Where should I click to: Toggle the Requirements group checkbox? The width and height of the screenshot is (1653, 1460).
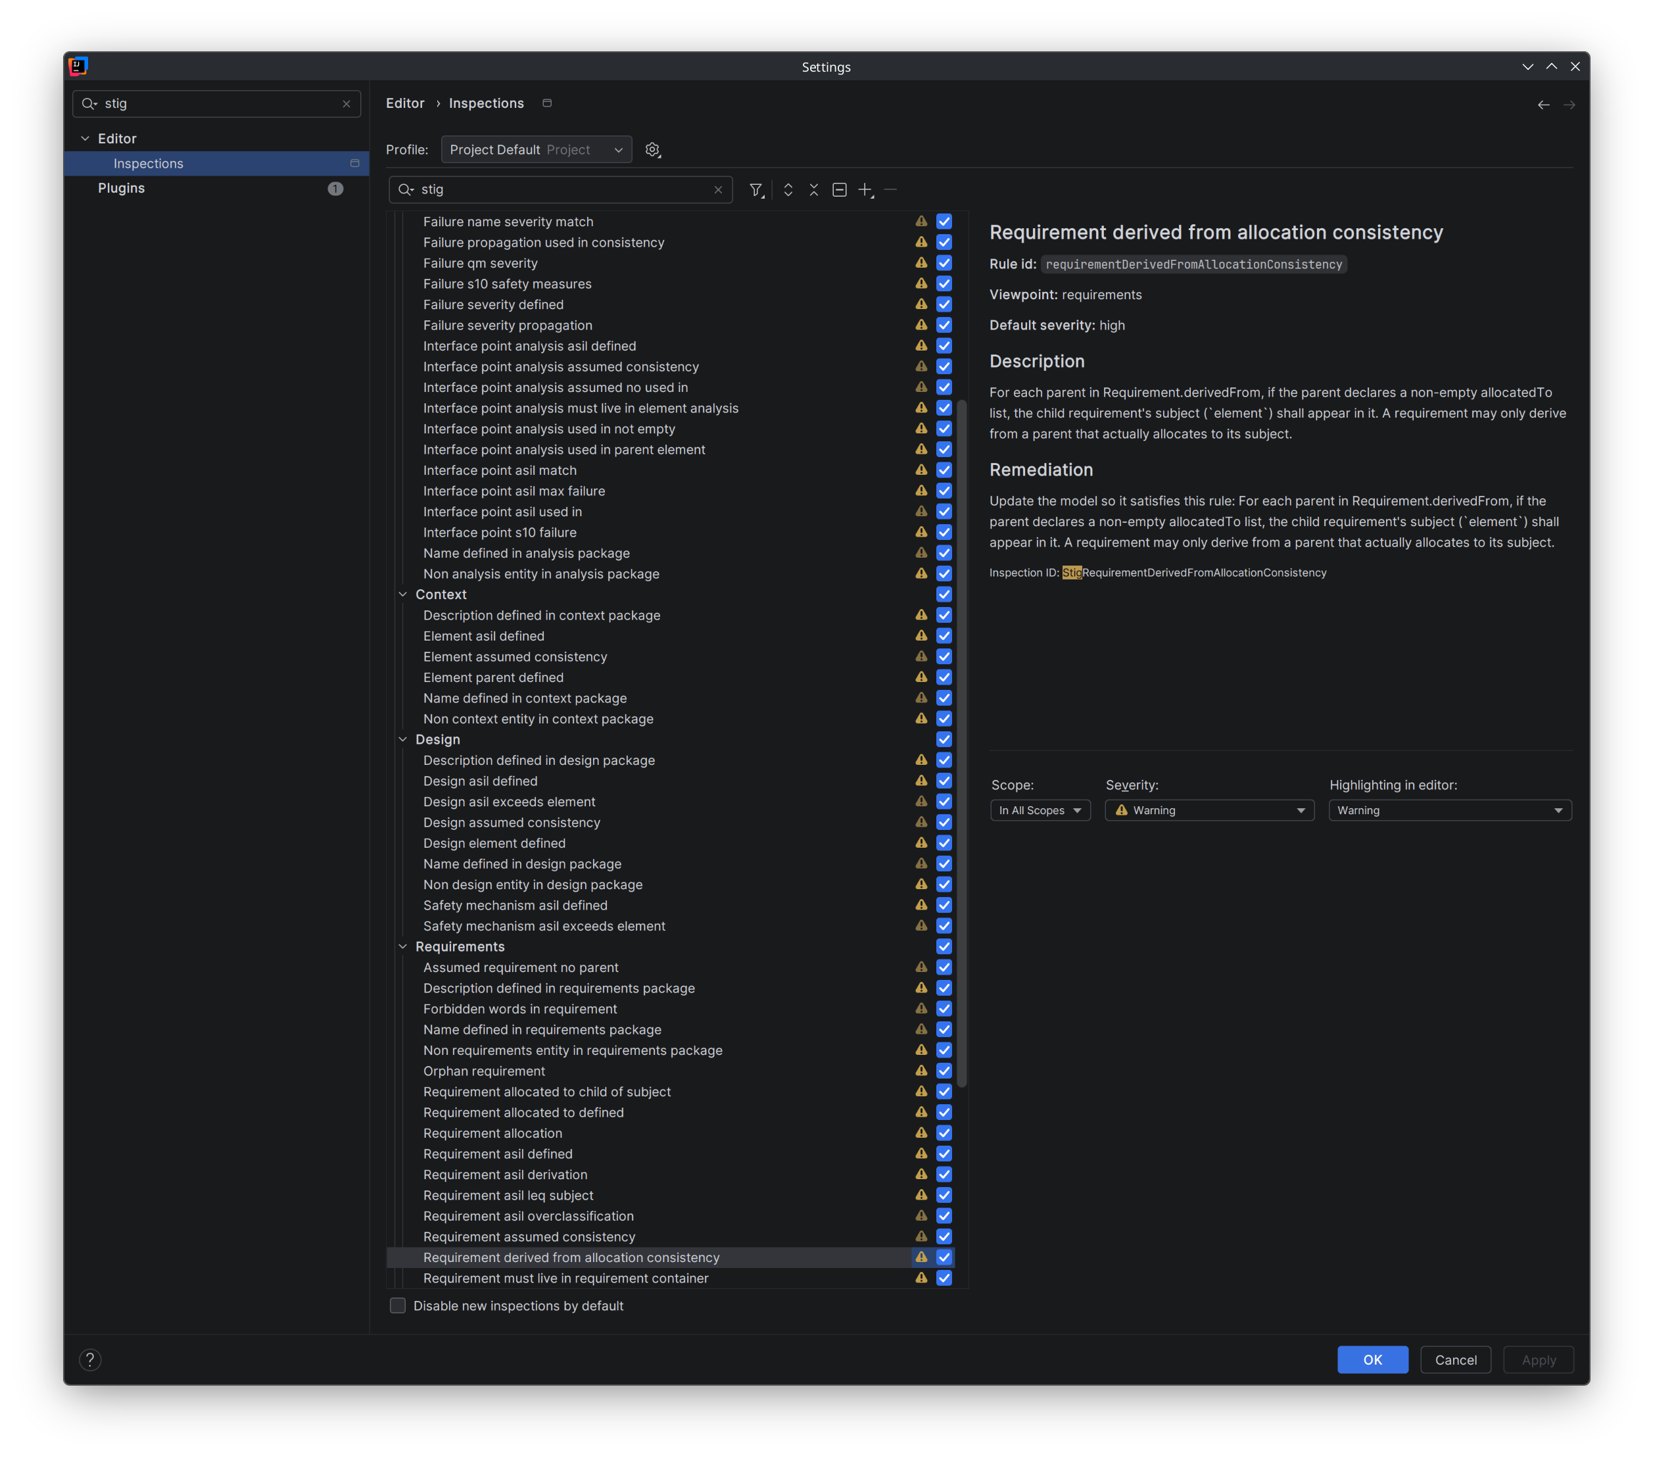(x=944, y=946)
